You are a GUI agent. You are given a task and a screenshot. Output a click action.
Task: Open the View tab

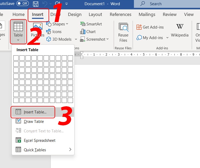point(189,14)
